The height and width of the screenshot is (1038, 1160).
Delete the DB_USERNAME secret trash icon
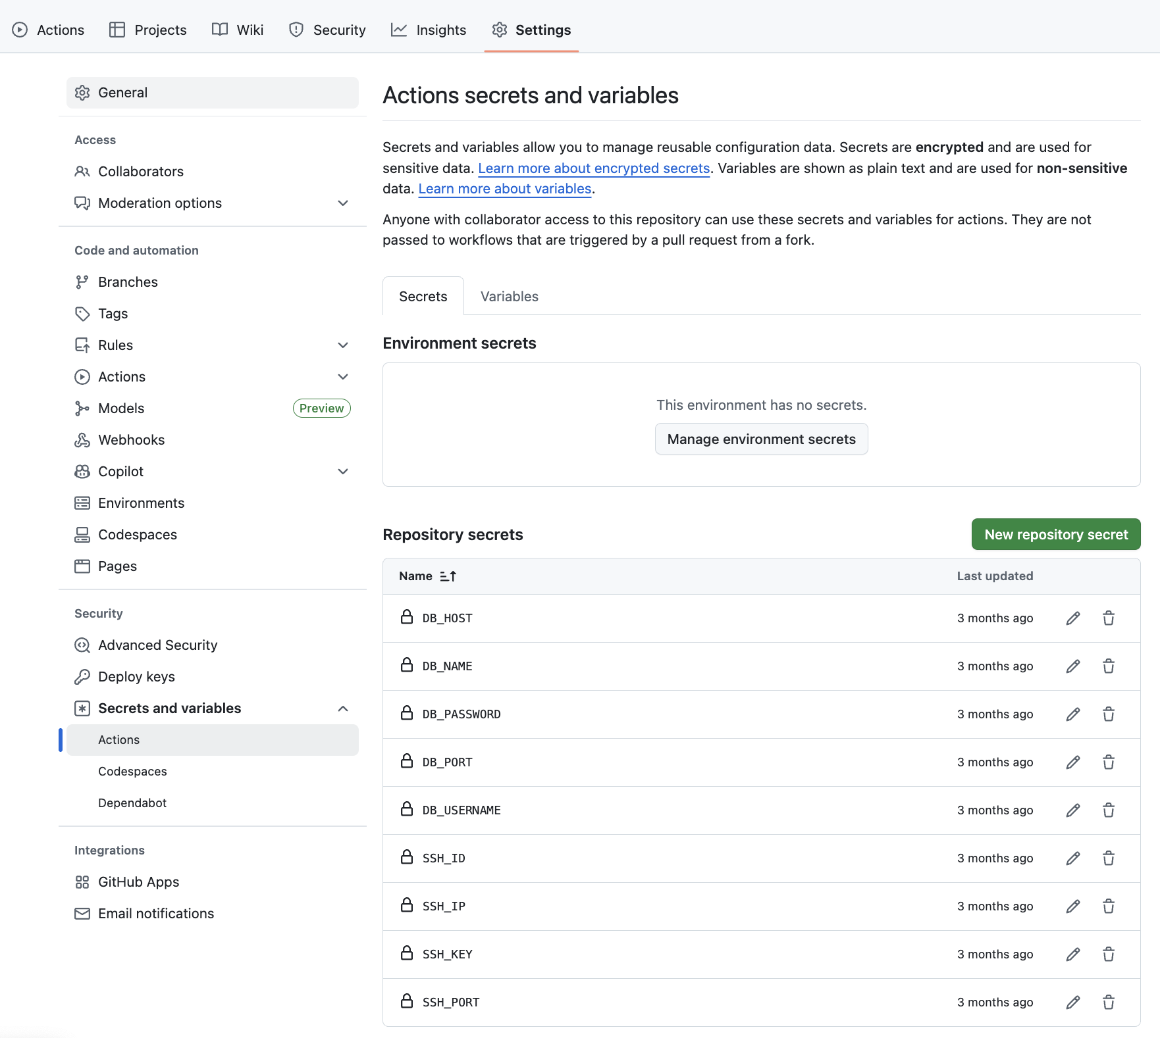tap(1109, 810)
